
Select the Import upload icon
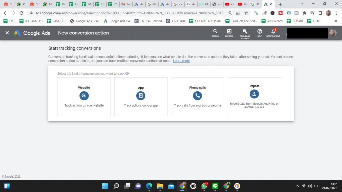point(254,94)
